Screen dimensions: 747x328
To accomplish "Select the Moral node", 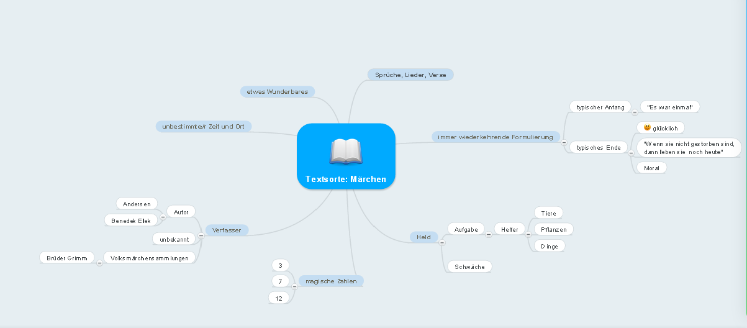I will pos(651,168).
